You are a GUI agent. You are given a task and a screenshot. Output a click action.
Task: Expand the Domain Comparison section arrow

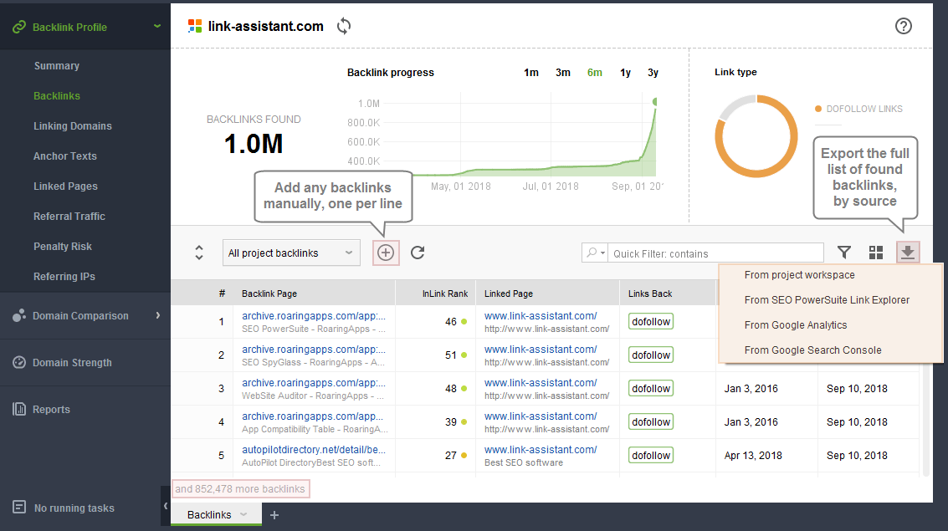(158, 315)
